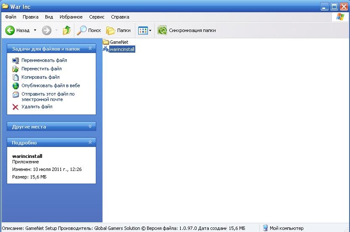This screenshot has width=350, height=232.
Task: Click the Синхронизация папки icon
Action: pyautogui.click(x=162, y=30)
